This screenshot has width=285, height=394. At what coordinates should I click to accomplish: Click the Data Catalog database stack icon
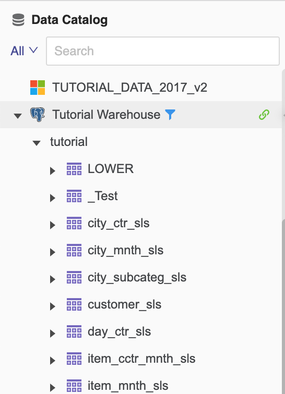(x=18, y=20)
